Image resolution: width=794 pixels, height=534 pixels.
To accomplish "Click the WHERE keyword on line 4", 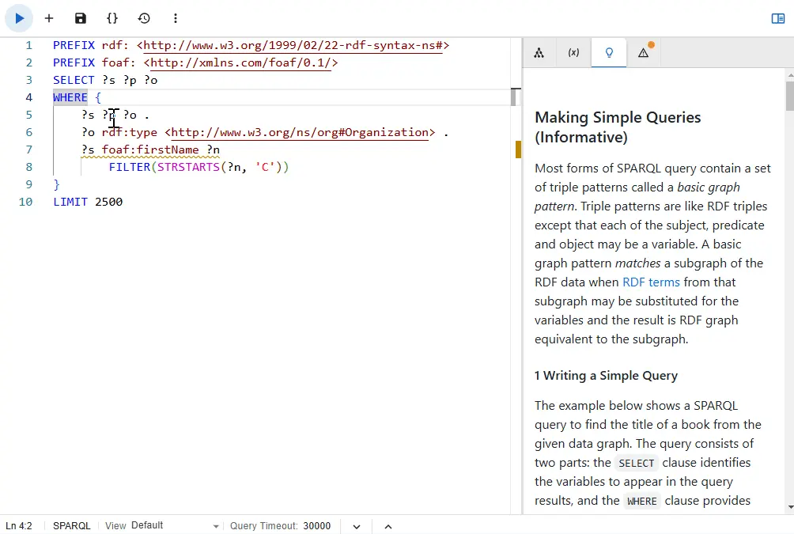I will [70, 97].
